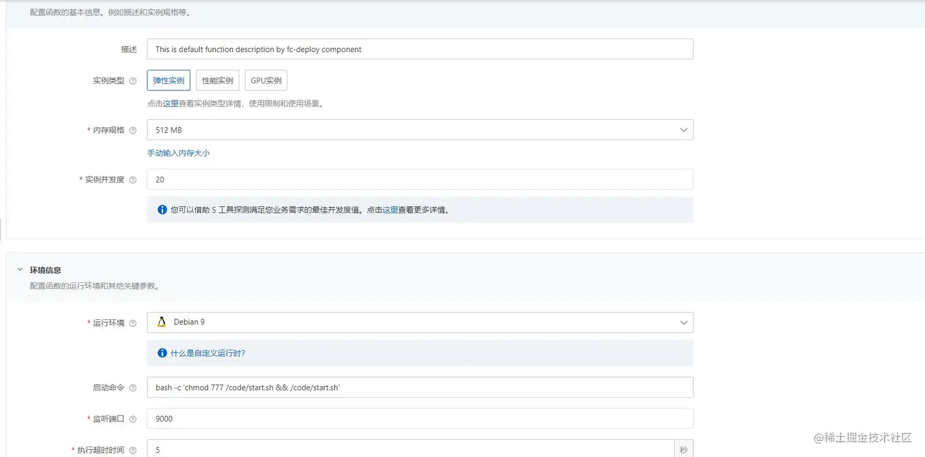Click the 环境信息 section heading

(x=45, y=270)
